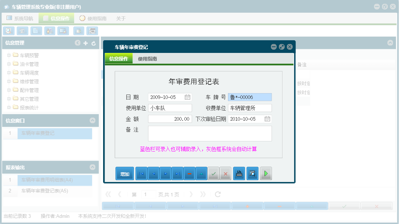Screen dimensions: 399x224
Task: Open the calendar next to 下次审验日期
Action: [x=268, y=119]
